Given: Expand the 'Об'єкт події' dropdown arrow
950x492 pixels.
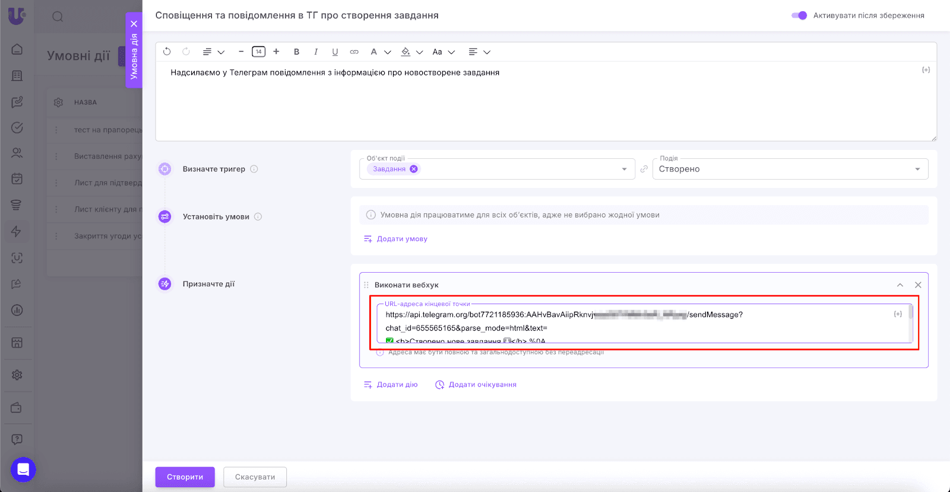Looking at the screenshot, I should pyautogui.click(x=624, y=170).
